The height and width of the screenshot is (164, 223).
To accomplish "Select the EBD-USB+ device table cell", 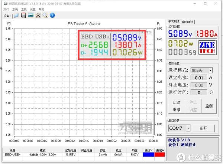I will tap(13, 154).
